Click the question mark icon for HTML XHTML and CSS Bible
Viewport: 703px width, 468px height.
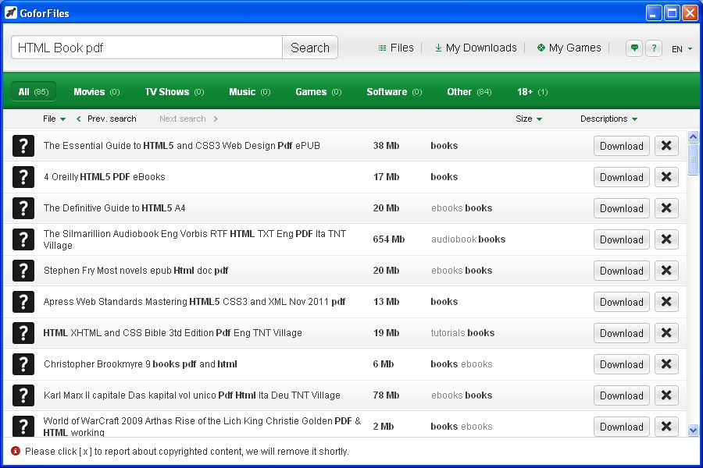tap(23, 333)
